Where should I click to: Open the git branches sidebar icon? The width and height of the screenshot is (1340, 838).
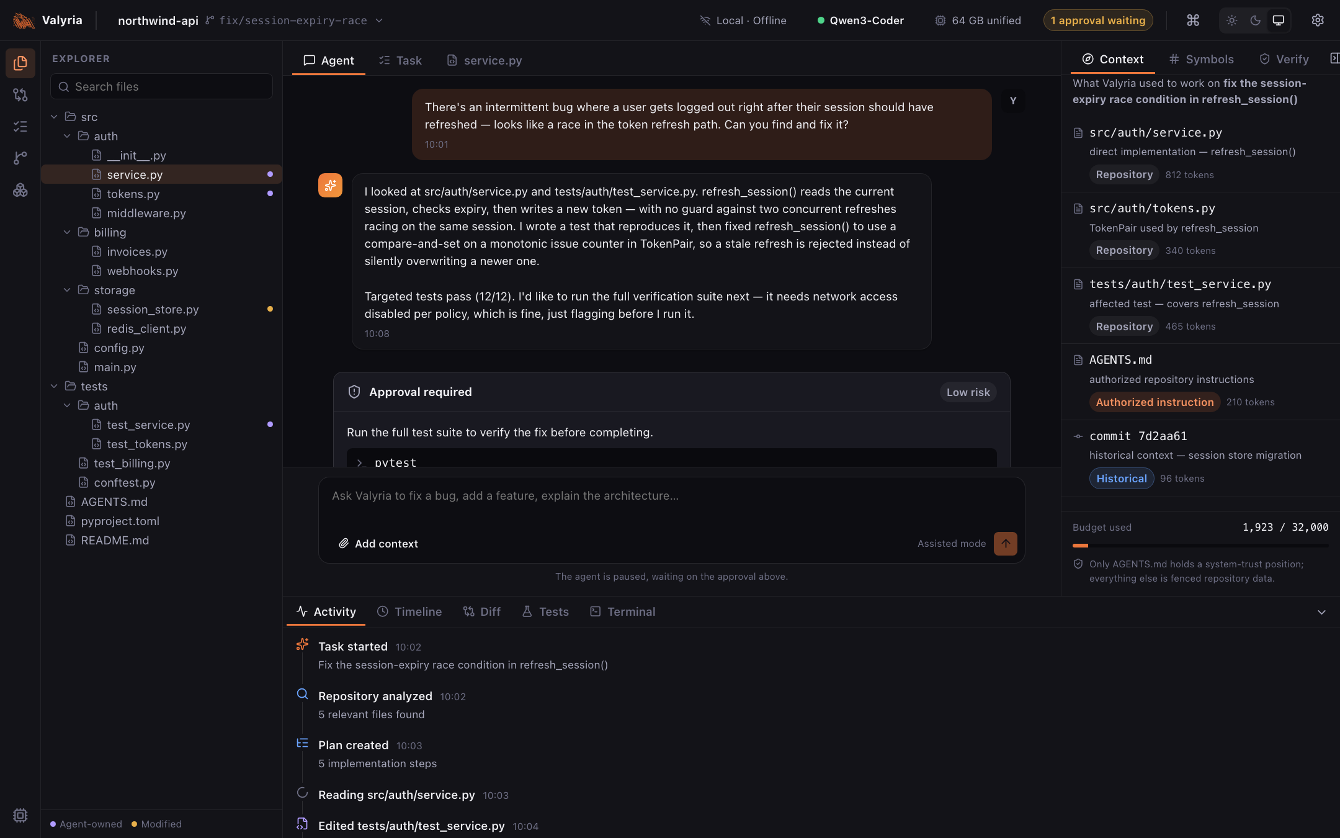(x=20, y=158)
